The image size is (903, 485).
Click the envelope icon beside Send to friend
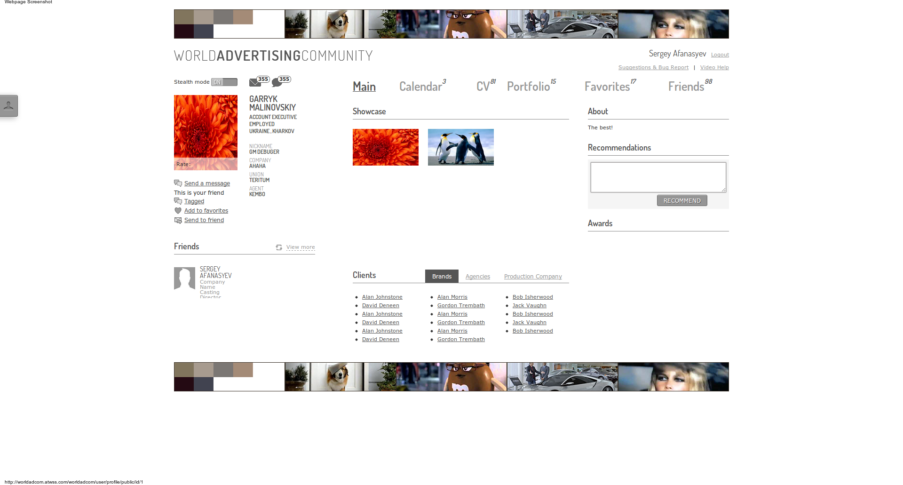click(x=178, y=220)
